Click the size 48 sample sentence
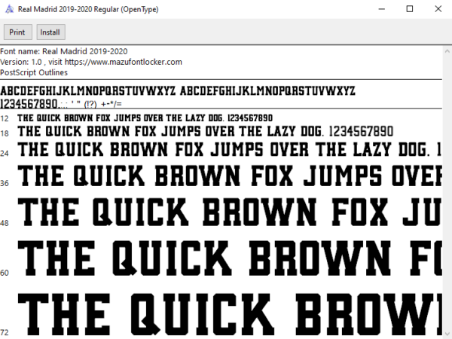 point(230,212)
